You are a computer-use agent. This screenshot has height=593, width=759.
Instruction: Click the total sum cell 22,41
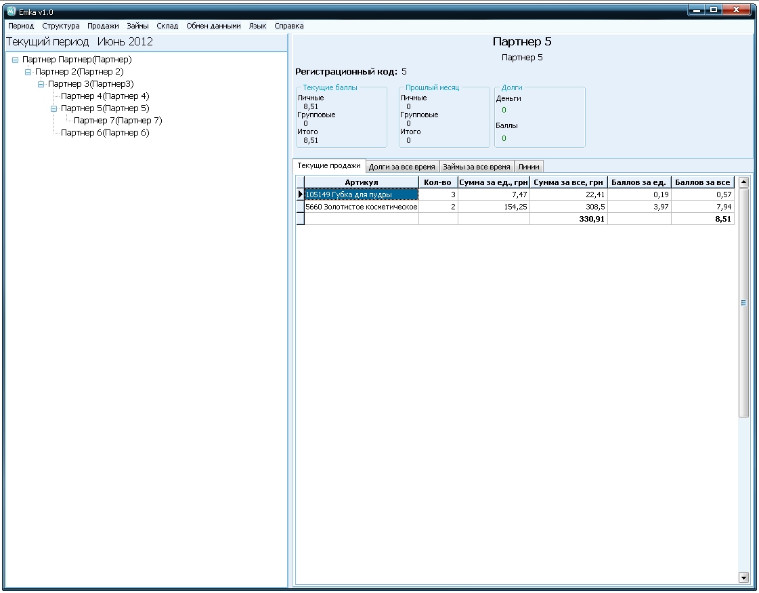pyautogui.click(x=569, y=195)
